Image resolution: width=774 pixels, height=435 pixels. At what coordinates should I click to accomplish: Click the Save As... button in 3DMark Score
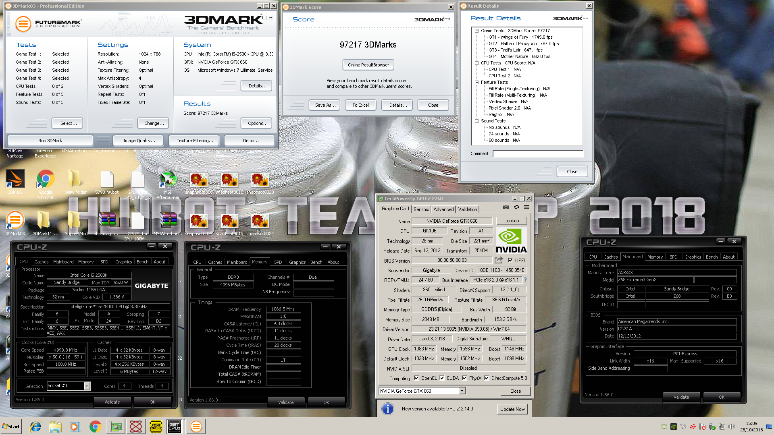coord(325,105)
